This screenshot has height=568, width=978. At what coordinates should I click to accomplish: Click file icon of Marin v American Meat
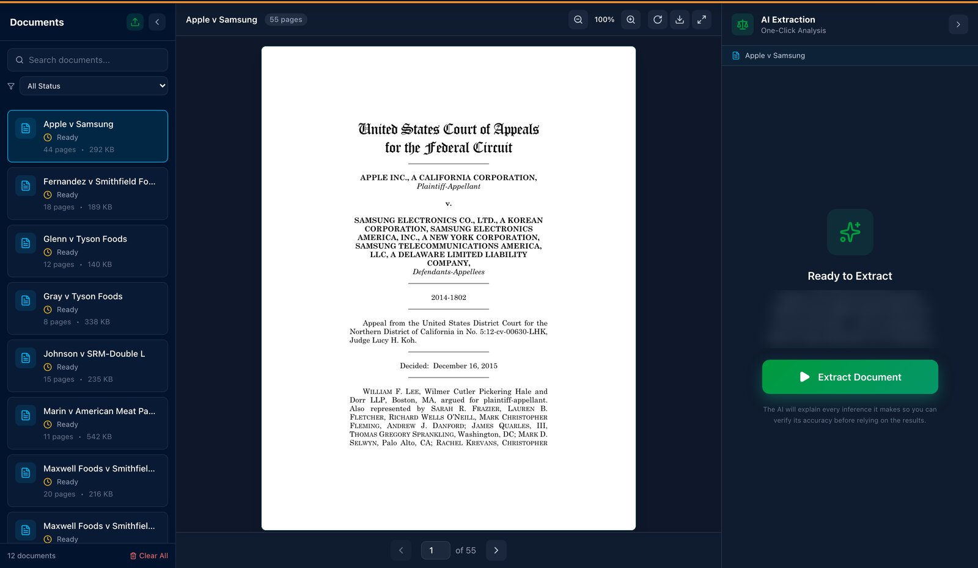[x=26, y=415]
